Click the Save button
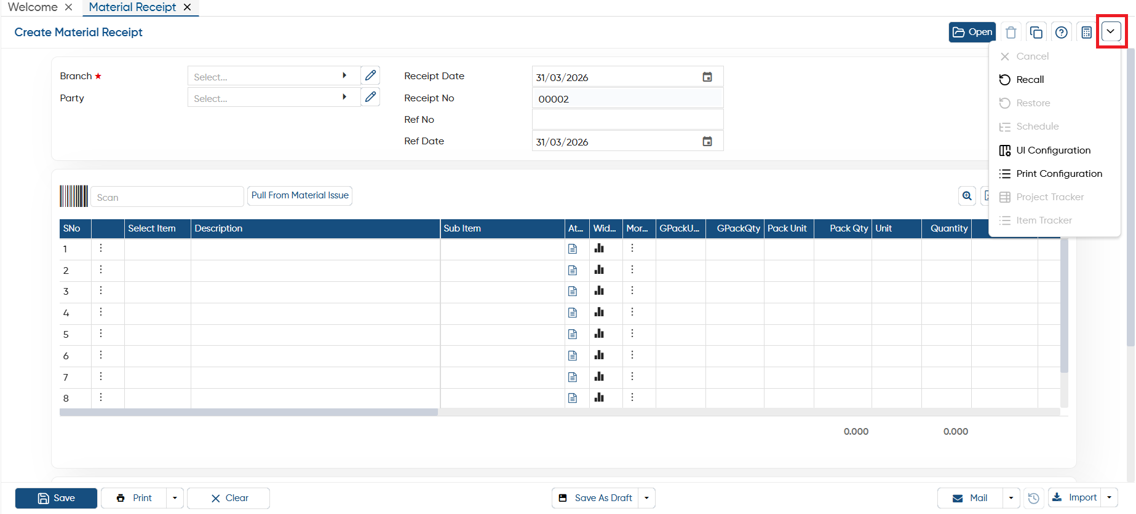 coord(56,498)
